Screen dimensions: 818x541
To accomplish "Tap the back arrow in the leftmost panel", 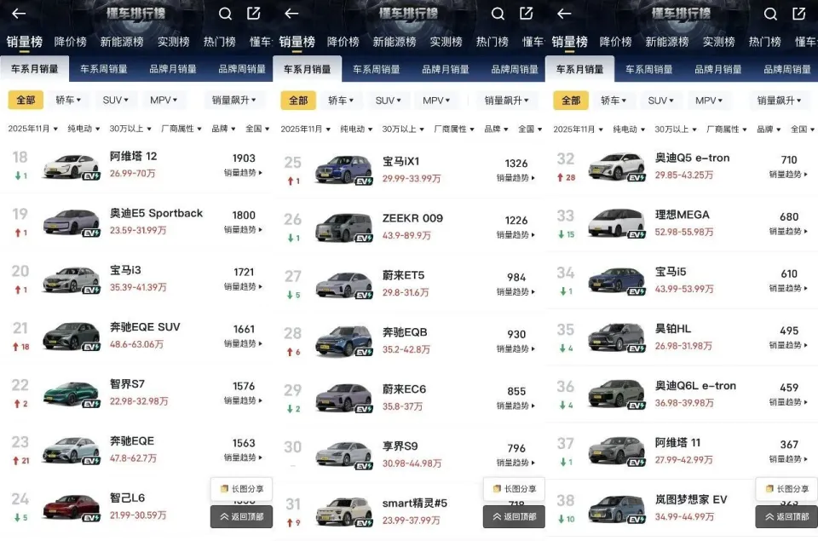I will click(19, 14).
